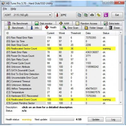
Task: Click the yellow options gears icon
Action: (99, 15)
